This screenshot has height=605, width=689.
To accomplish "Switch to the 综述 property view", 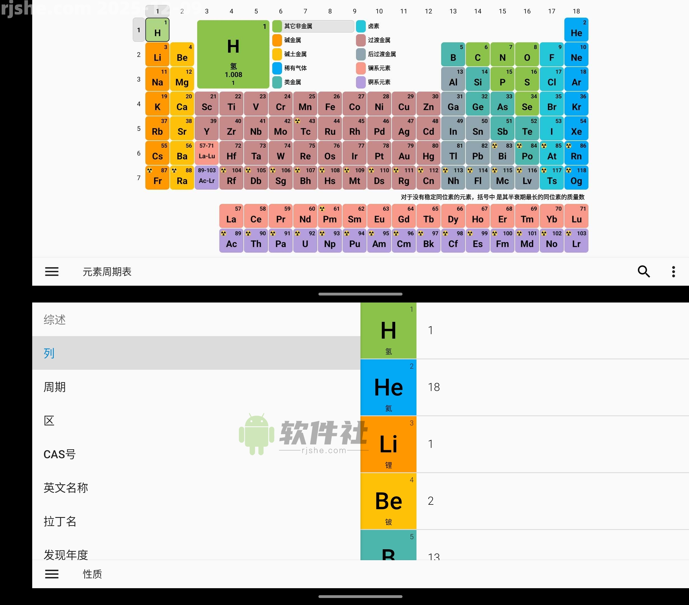I will [54, 320].
